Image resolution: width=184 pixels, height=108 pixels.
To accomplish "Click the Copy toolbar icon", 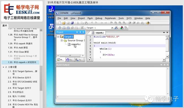I will click(x=82, y=23).
